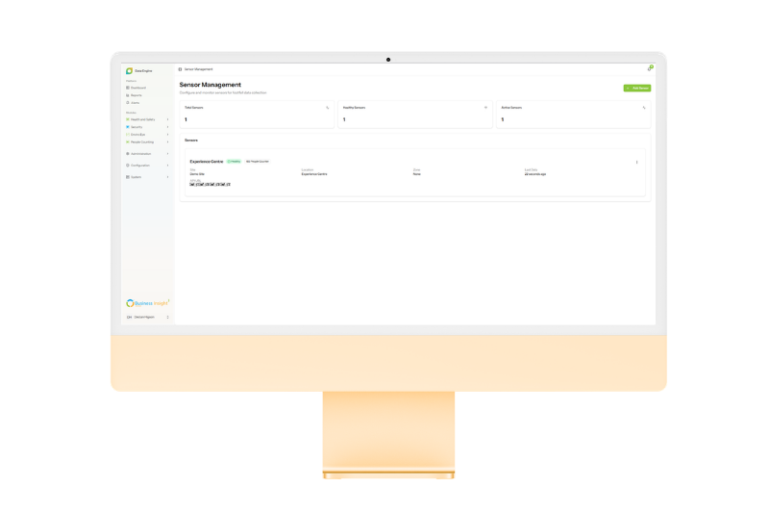Click the Data Engine logo icon
Screen dimensions: 769x513
[x=129, y=70]
